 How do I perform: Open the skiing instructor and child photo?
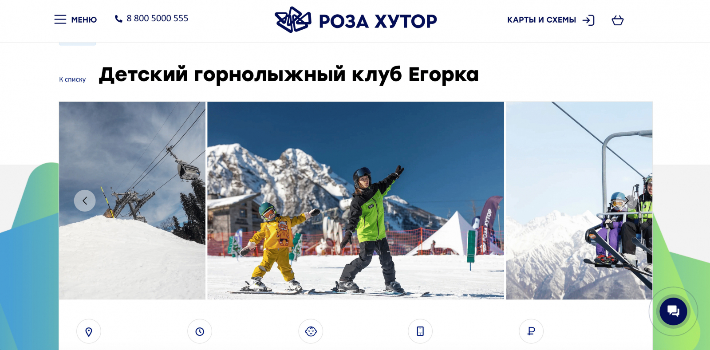tap(355, 201)
